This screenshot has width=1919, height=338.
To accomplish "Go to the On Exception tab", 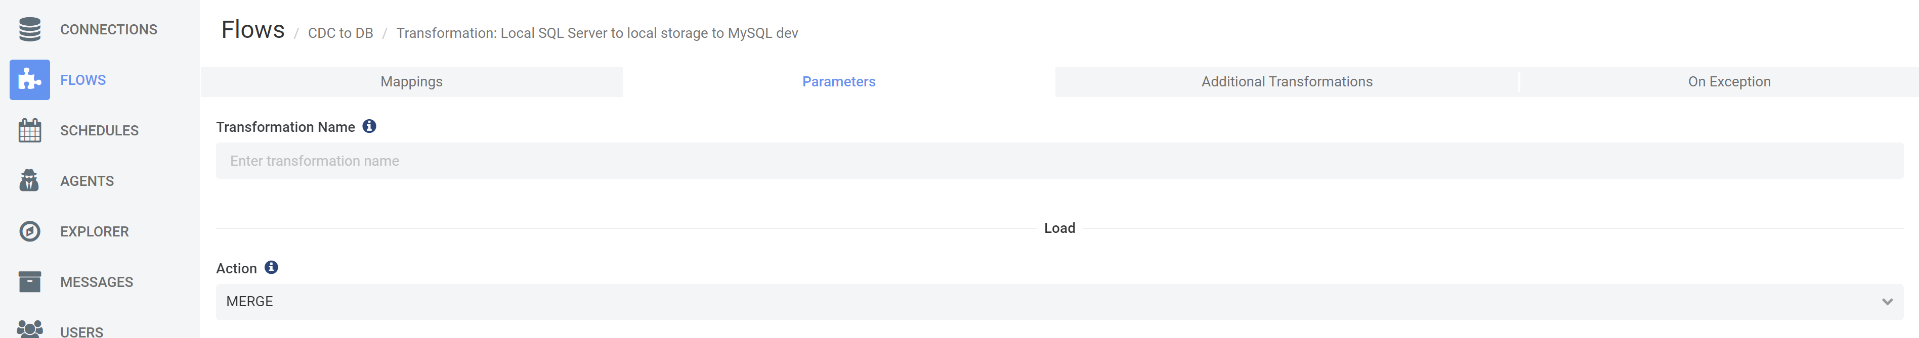I will click(1729, 82).
